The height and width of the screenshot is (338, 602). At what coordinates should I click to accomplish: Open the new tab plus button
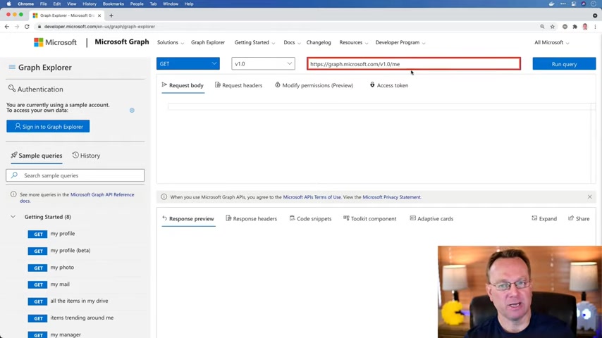(111, 15)
